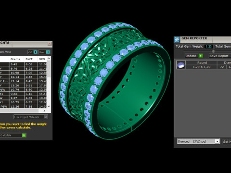Click the collapse arrow below Total Gem Weight

point(213,51)
